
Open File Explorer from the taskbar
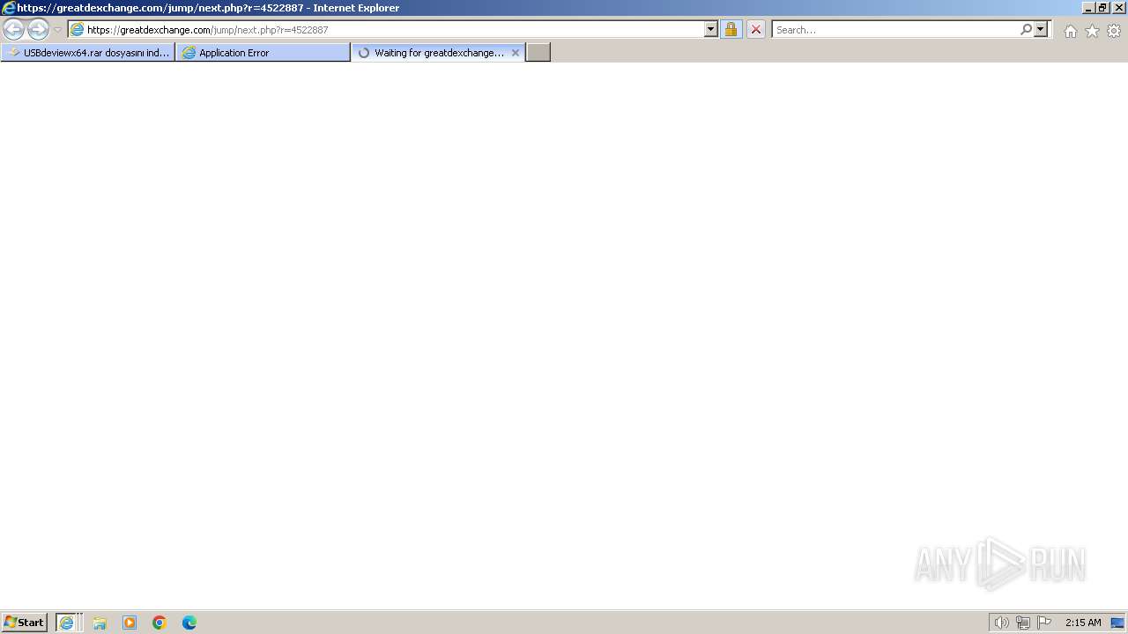pos(100,623)
